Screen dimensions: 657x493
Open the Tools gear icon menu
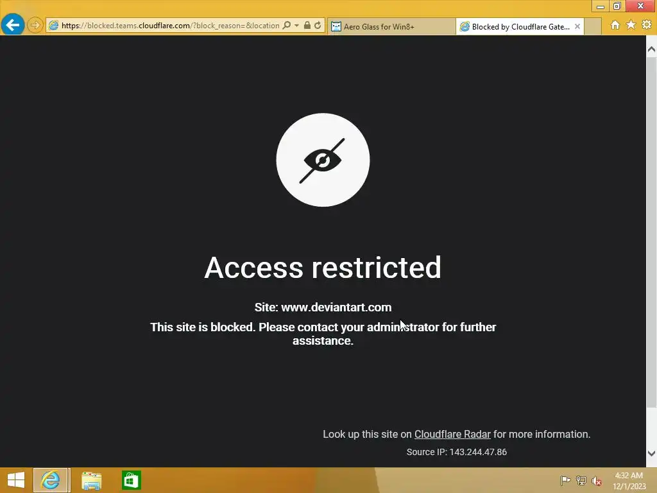647,25
